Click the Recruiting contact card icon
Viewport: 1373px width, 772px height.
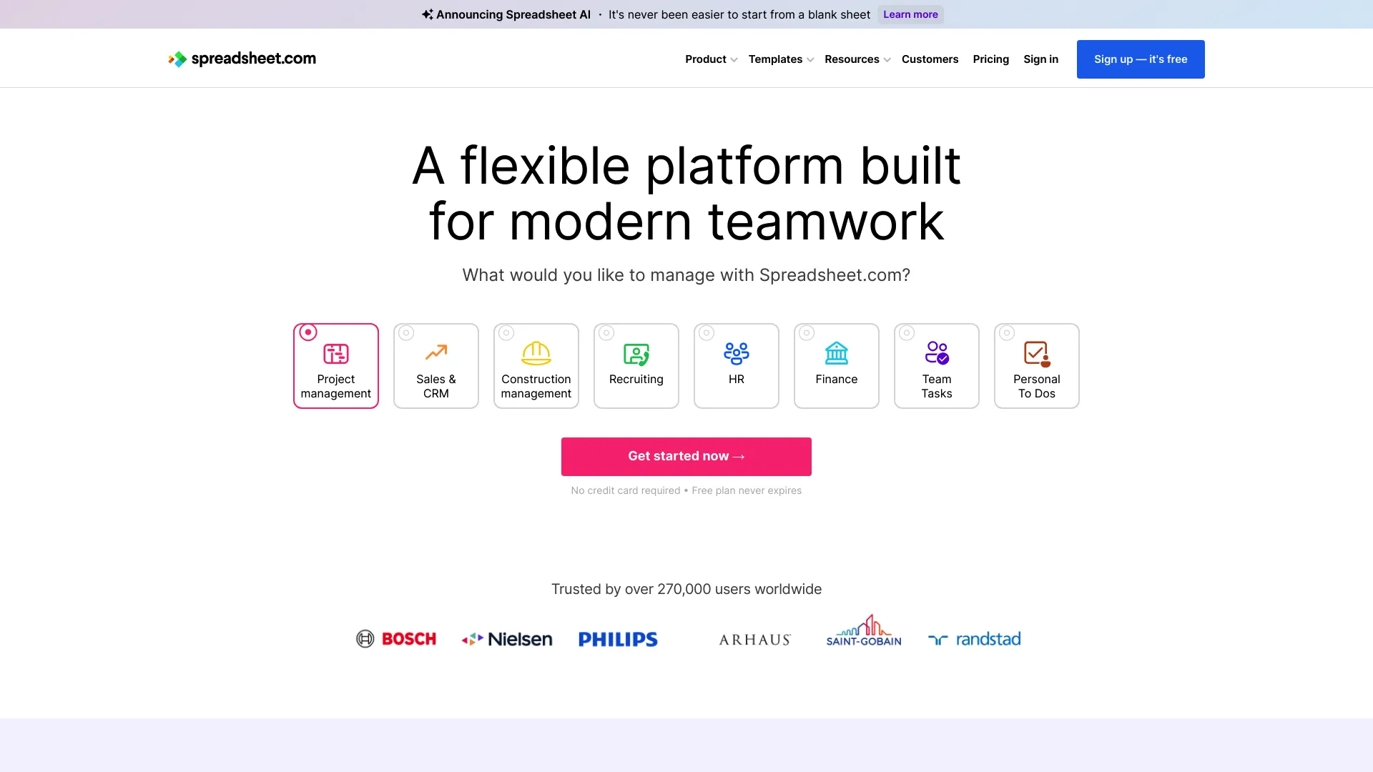click(636, 354)
